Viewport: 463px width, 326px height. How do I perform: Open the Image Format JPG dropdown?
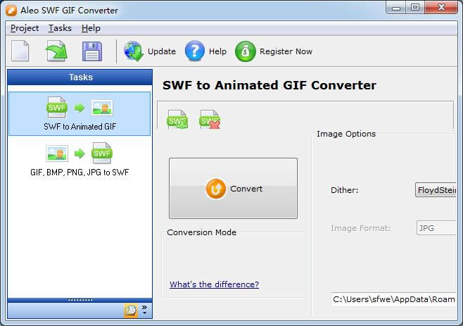click(x=436, y=228)
